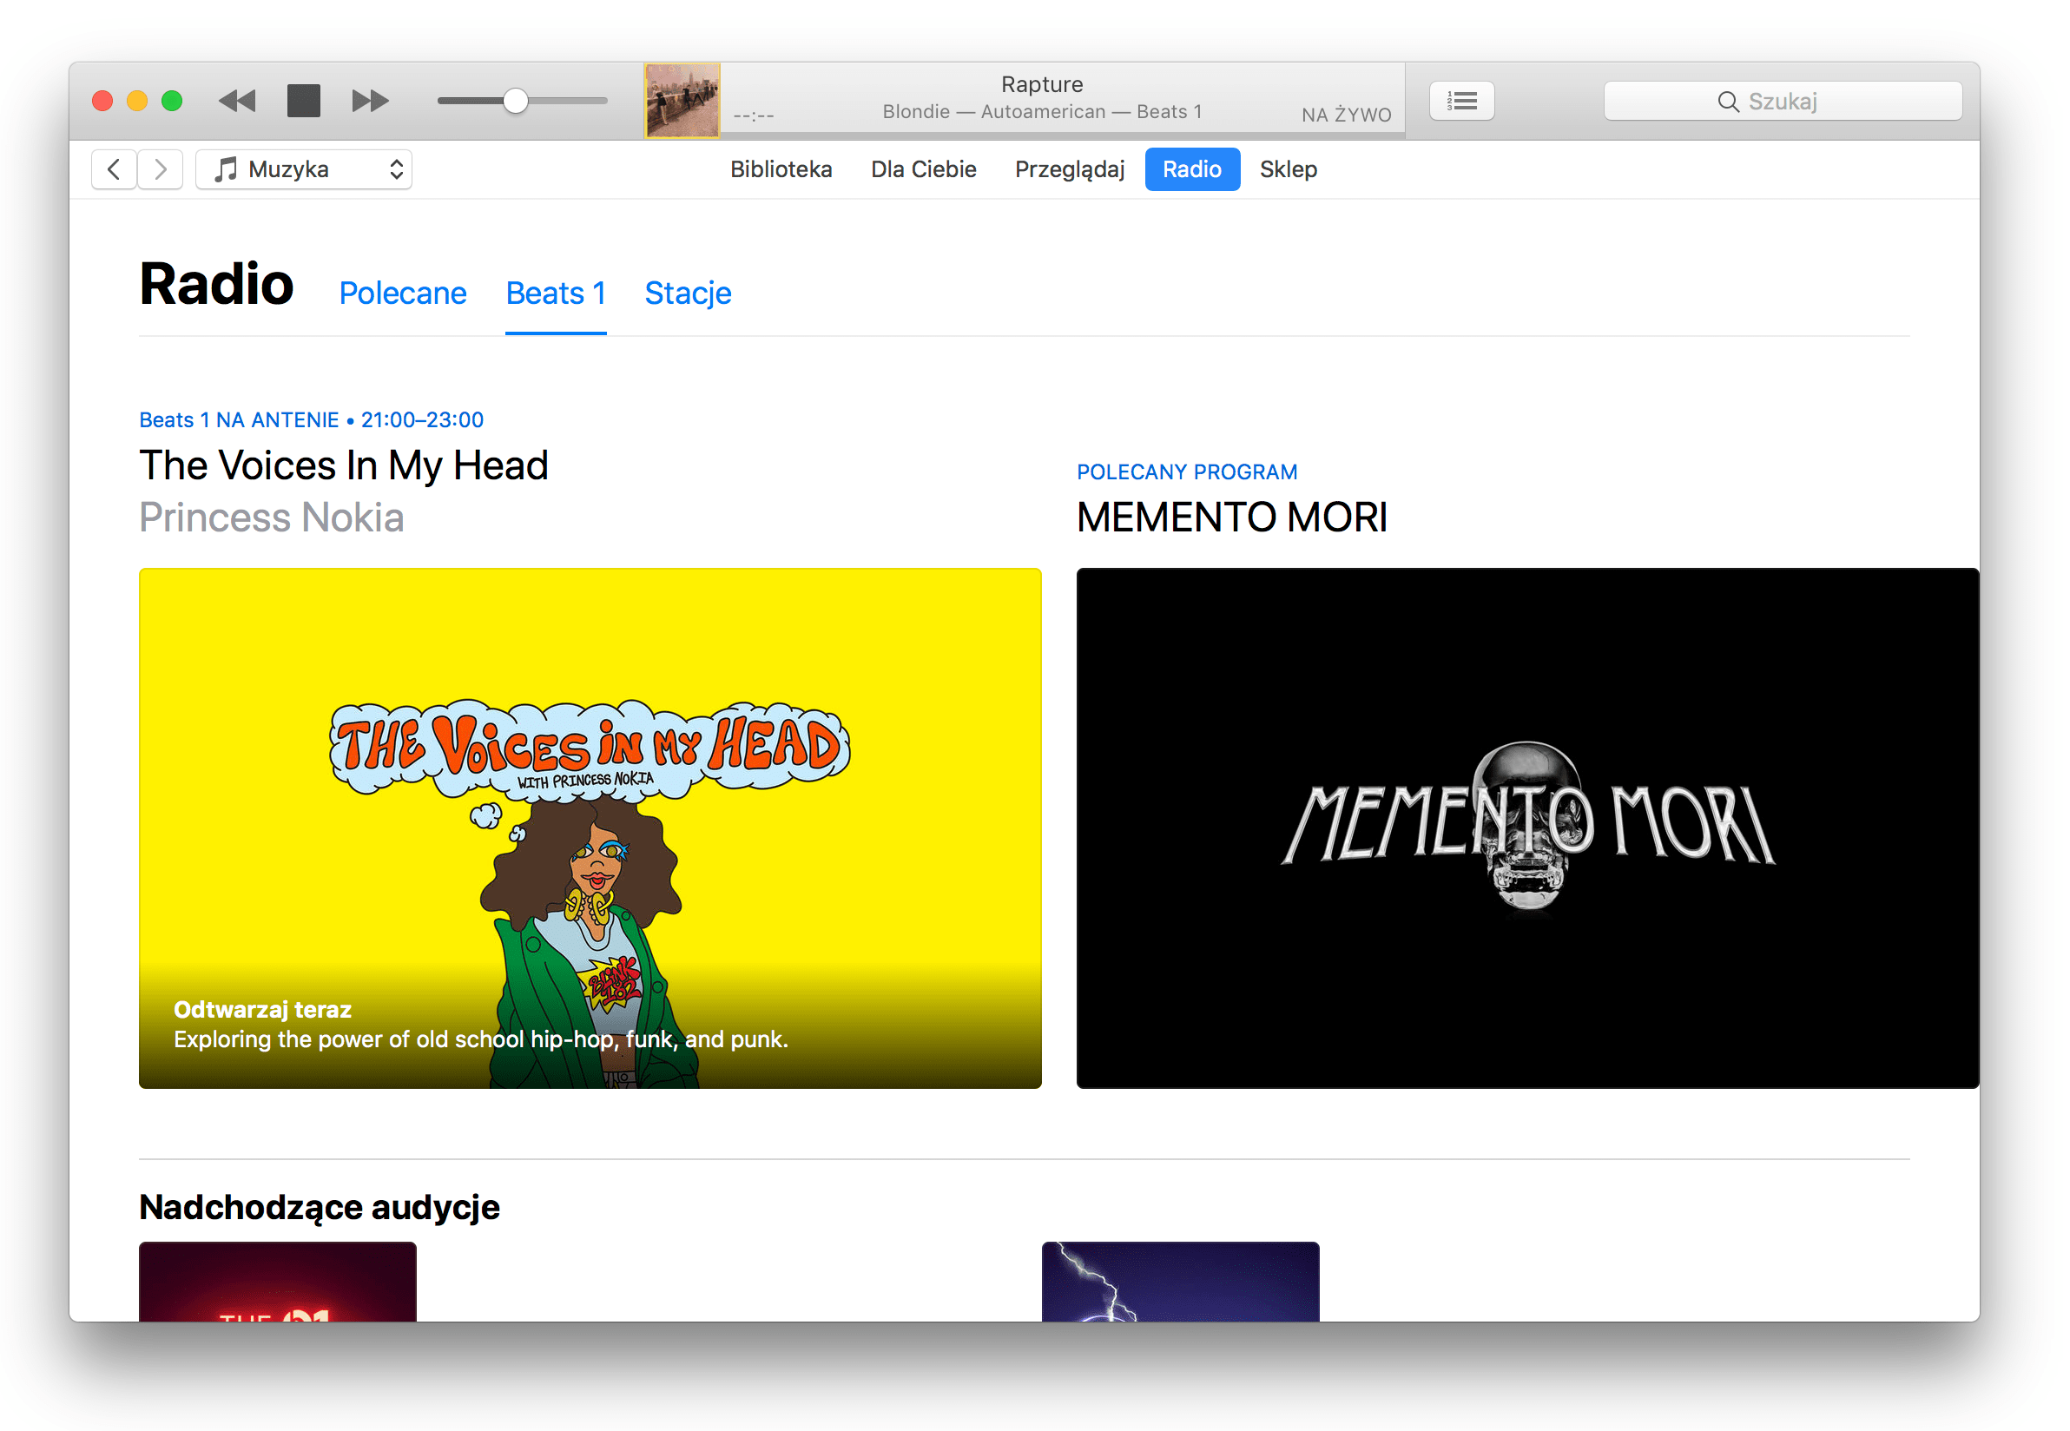Click Blondie — Autoamerican — Beats 1 text

point(1042,112)
